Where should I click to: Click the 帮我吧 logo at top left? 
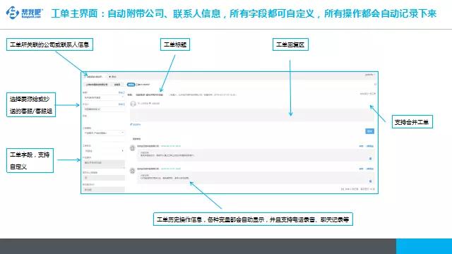pos(25,13)
